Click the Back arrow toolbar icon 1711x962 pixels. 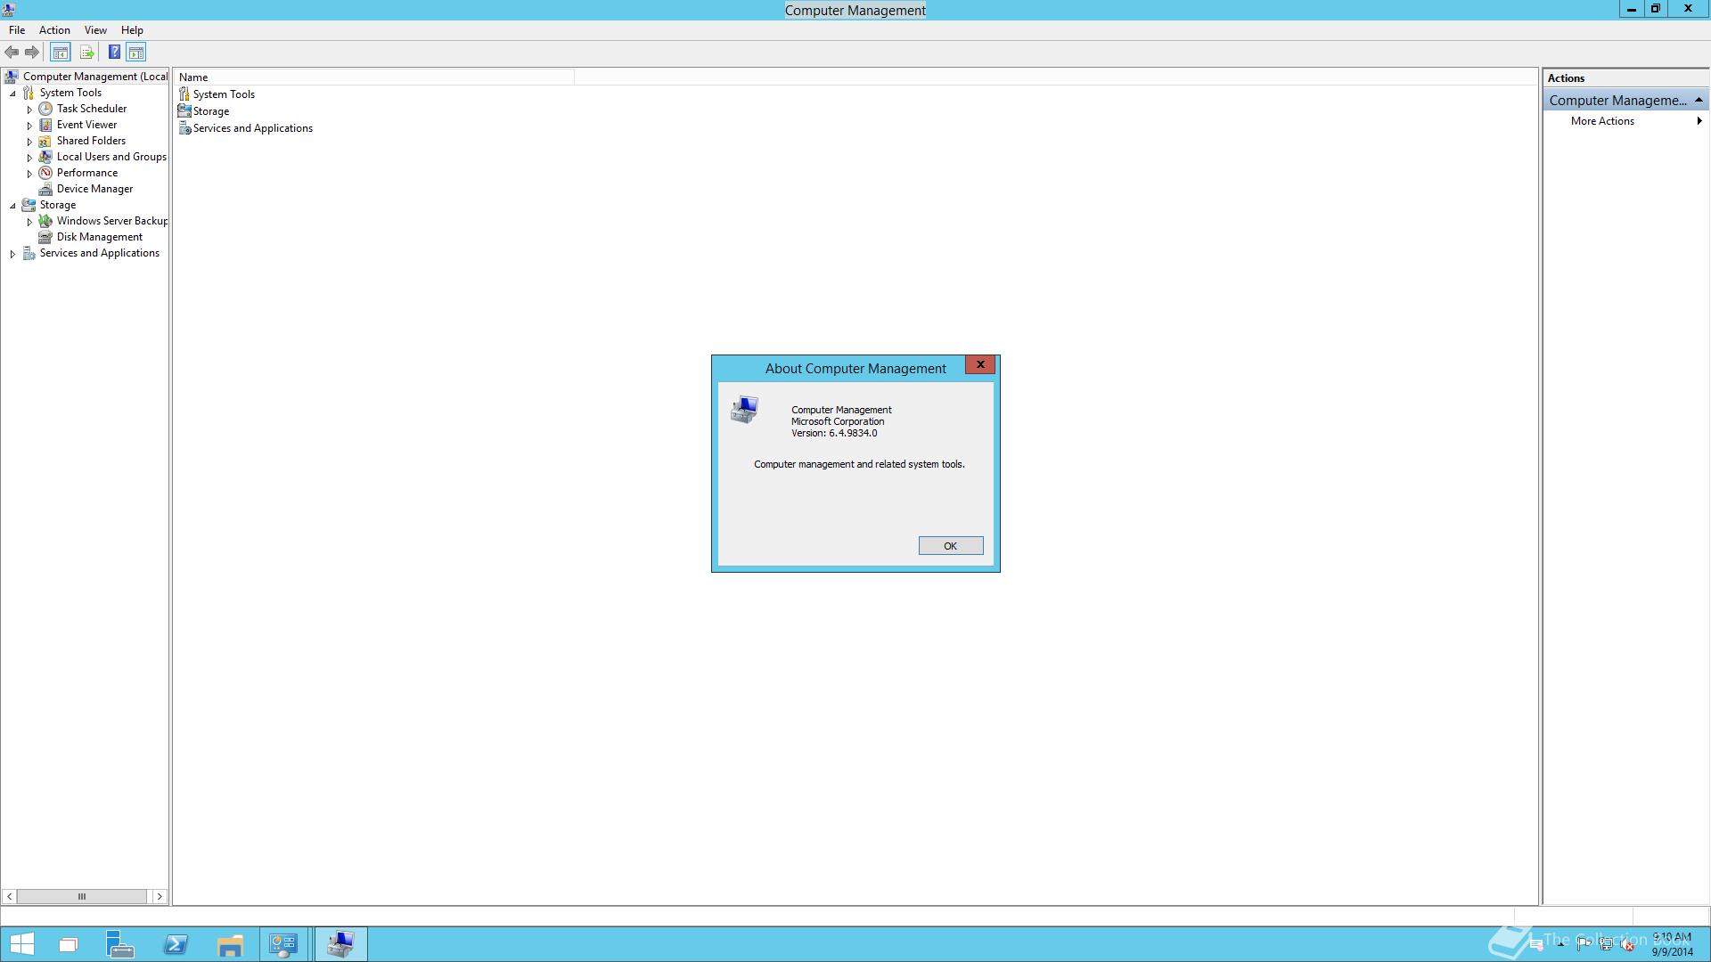coord(12,53)
